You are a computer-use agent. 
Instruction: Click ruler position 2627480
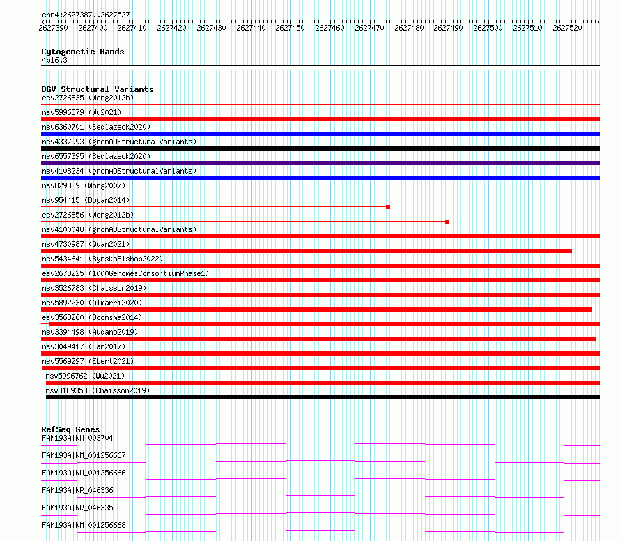(x=409, y=28)
